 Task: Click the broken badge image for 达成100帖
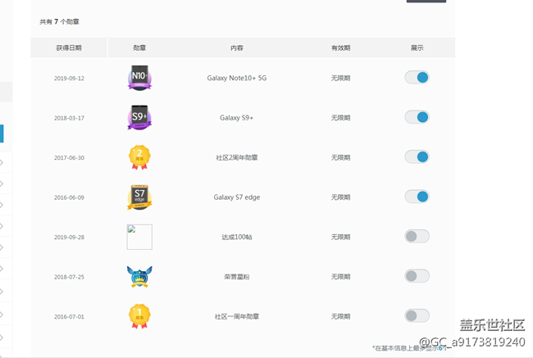coord(139,237)
